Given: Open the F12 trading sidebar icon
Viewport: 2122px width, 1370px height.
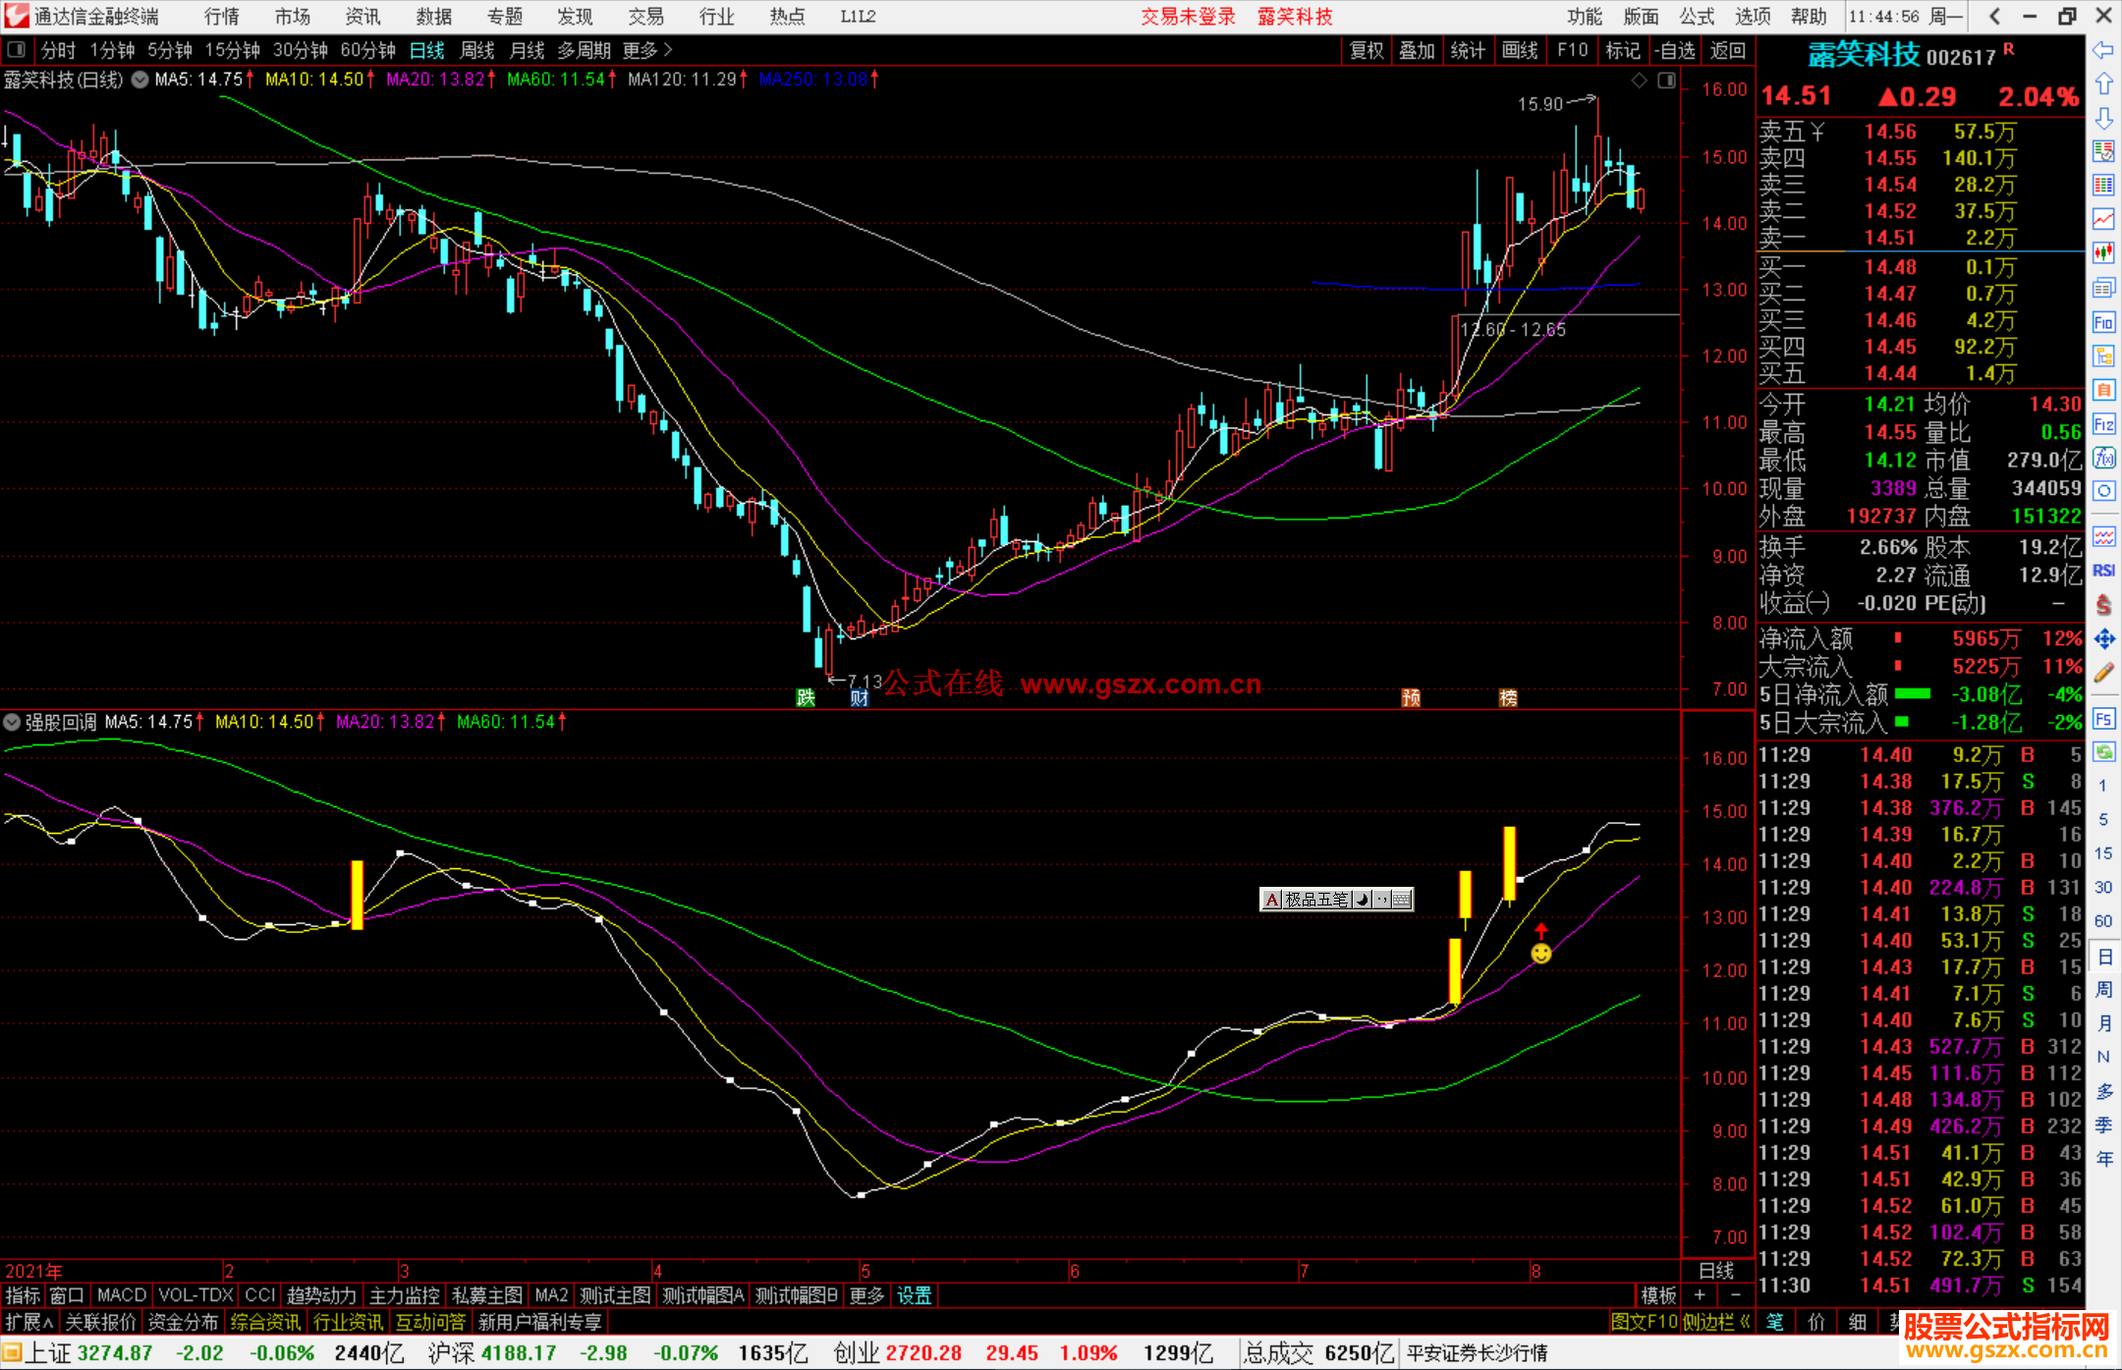Looking at the screenshot, I should click(x=2103, y=424).
